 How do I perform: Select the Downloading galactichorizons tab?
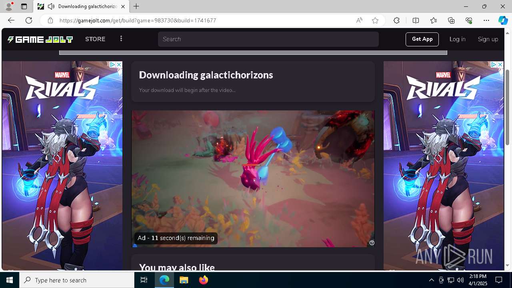point(81,6)
